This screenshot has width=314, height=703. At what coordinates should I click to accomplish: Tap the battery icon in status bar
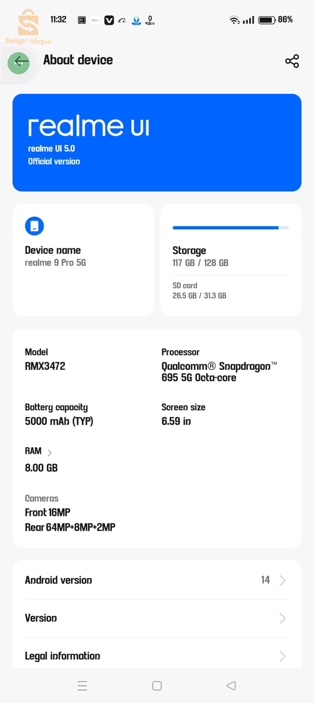(x=267, y=20)
